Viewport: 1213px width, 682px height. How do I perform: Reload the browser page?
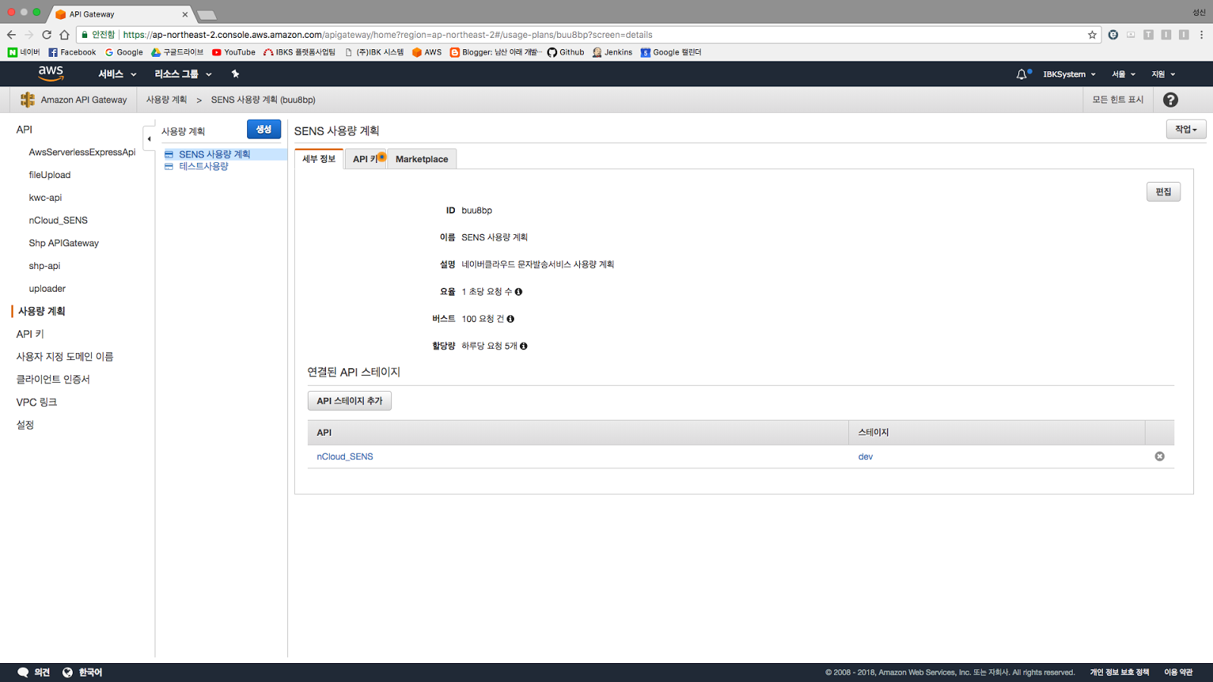pos(47,35)
